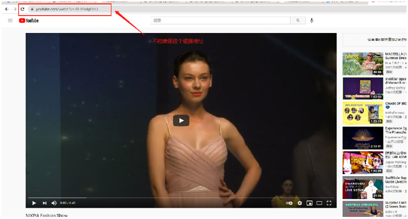Click the YouTube logo
The height and width of the screenshot is (219, 408).
(29, 20)
